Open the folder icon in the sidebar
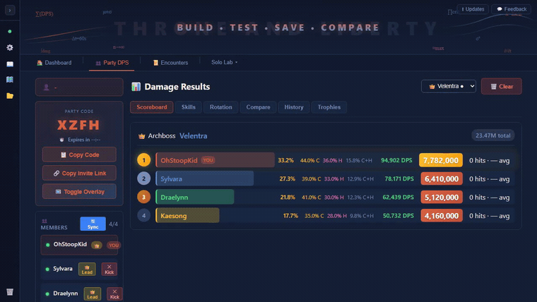Screen dimensions: 537x302 point(10,96)
